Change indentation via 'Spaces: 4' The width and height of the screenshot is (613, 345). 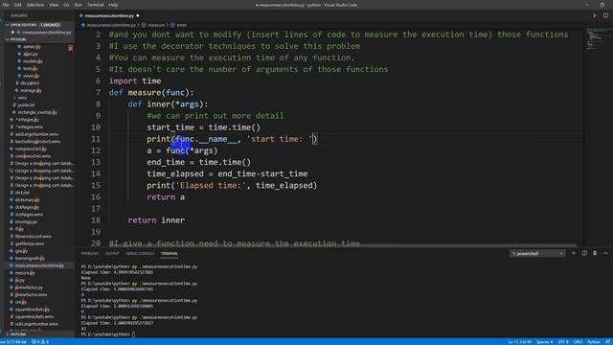tap(545, 342)
